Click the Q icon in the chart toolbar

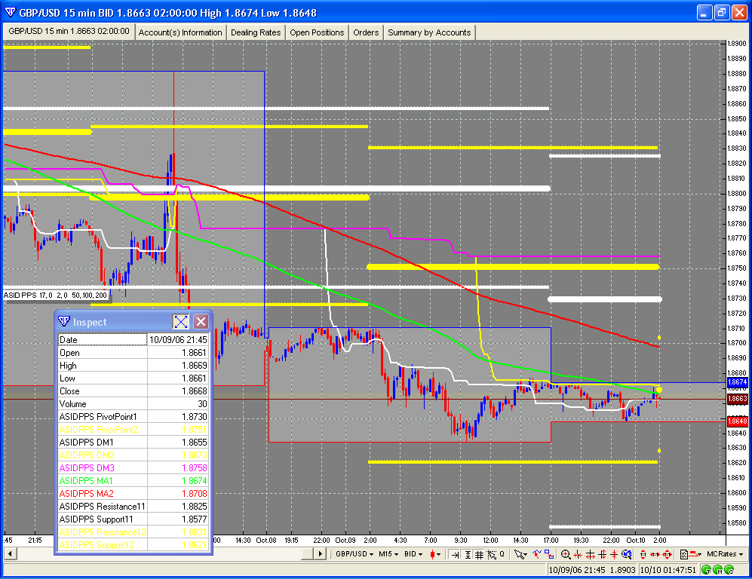tap(500, 554)
